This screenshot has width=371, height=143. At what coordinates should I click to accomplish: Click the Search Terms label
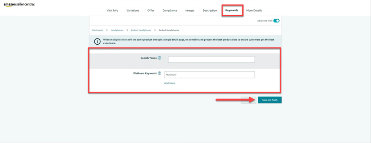149,58
